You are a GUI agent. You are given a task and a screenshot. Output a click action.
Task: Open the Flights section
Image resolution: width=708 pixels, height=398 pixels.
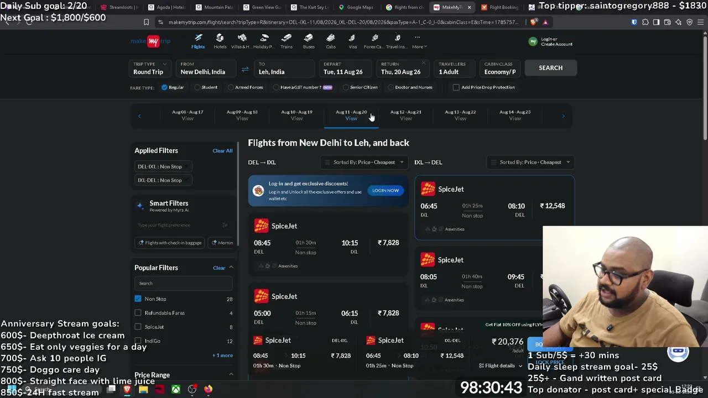[x=198, y=41]
